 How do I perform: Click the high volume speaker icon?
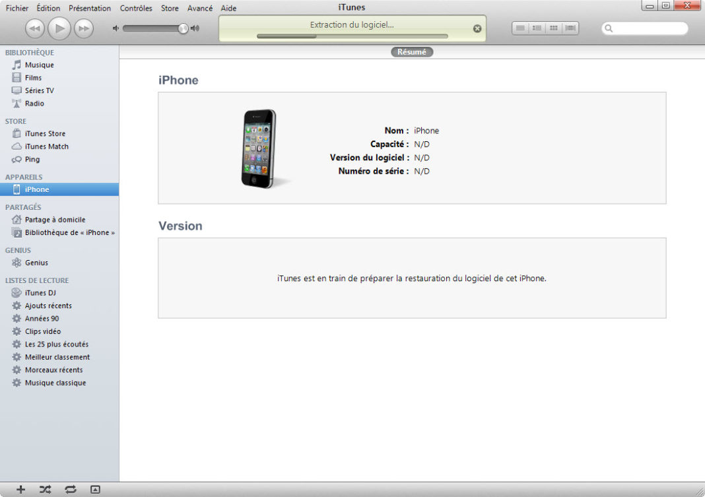click(195, 28)
